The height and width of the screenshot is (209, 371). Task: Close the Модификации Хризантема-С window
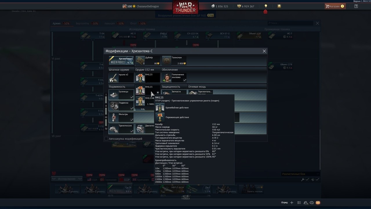[x=264, y=51]
